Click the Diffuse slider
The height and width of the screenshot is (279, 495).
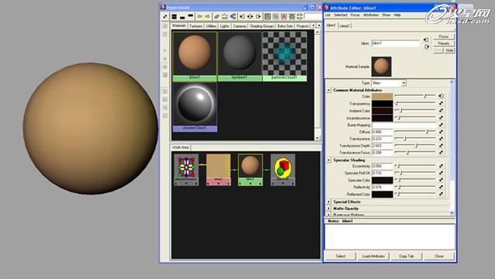tap(415, 132)
